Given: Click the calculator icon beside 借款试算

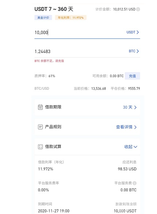Looking at the screenshot, I should coord(40,147).
